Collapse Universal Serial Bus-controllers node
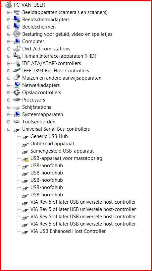The width and height of the screenshot is (152, 271). pos(9,129)
